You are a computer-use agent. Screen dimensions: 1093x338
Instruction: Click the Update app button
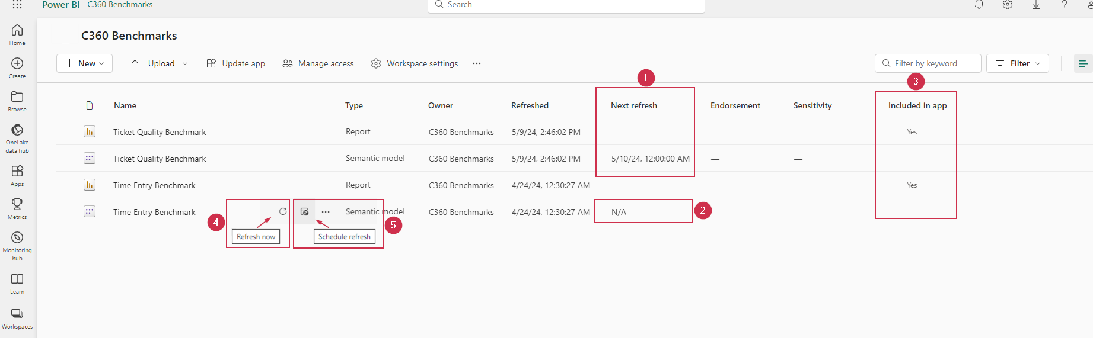pos(236,63)
